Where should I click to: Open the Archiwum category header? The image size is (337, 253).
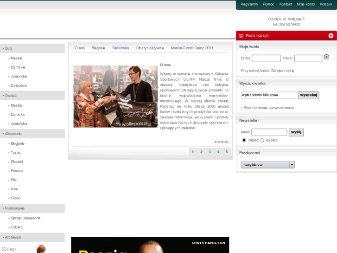(x=32, y=237)
